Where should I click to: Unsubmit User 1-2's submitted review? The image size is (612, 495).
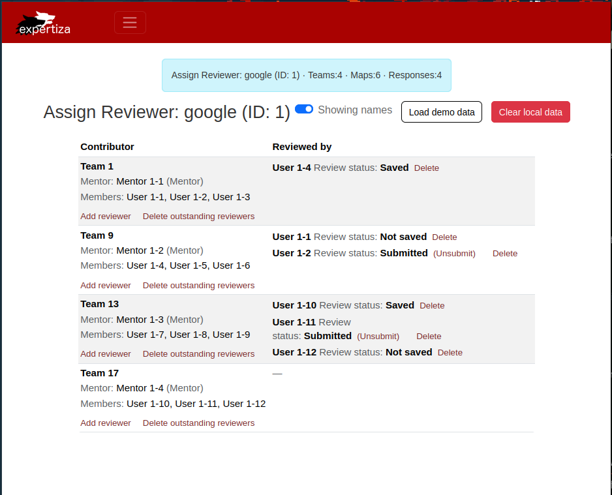point(454,254)
